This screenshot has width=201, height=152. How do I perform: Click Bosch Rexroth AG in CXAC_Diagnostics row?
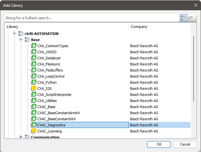pyautogui.click(x=144, y=125)
